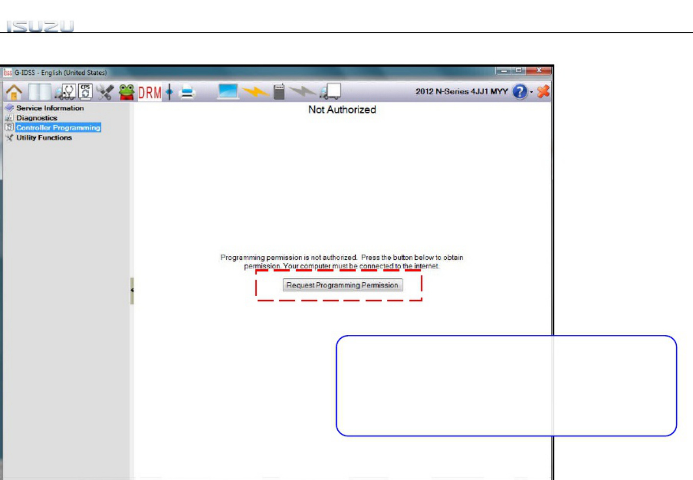This screenshot has height=480, width=693.
Task: Click the blue laptop computer icon
Action: (x=228, y=92)
